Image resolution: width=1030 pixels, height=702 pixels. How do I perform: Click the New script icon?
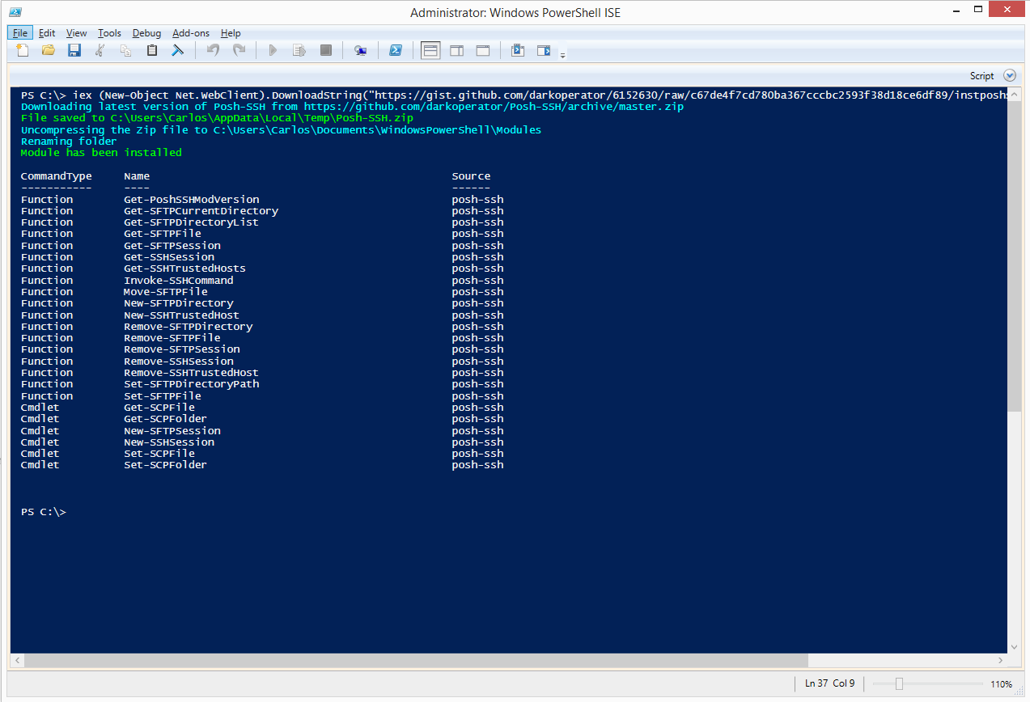(x=23, y=51)
